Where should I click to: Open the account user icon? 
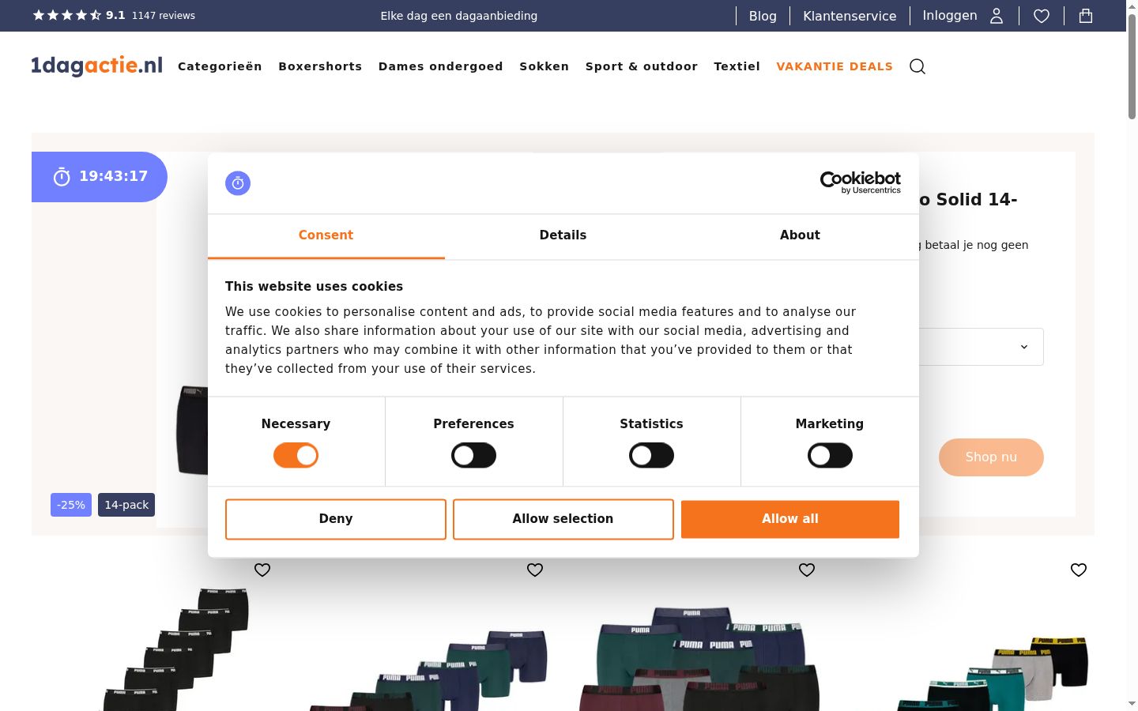[997, 16]
